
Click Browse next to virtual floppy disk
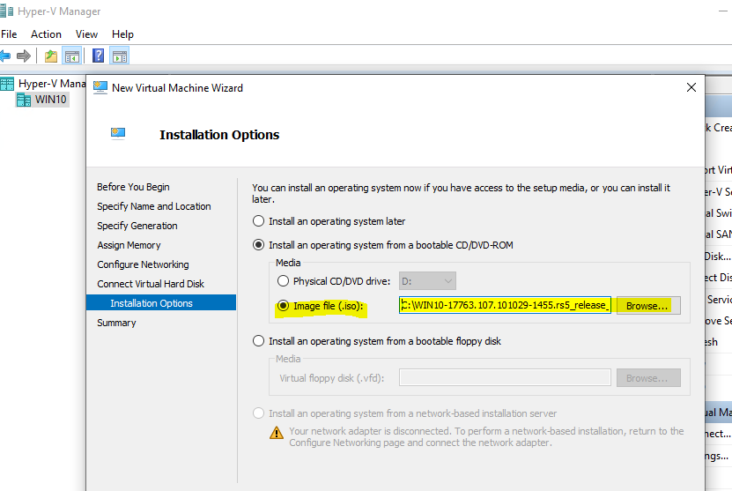[648, 378]
